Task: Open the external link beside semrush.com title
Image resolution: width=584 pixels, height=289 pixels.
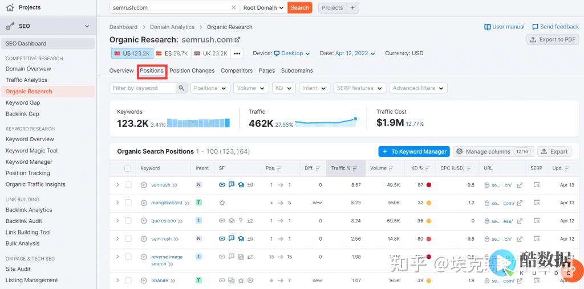Action: tap(237, 40)
